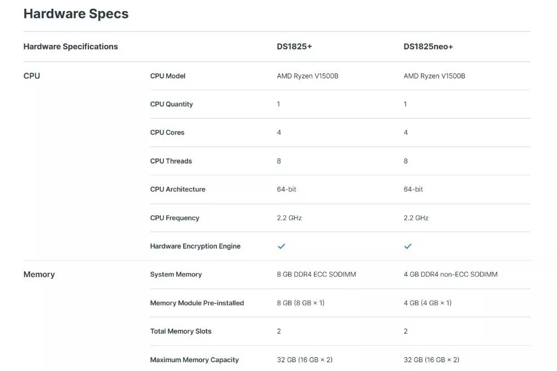Select the Memory category label

pyautogui.click(x=39, y=274)
